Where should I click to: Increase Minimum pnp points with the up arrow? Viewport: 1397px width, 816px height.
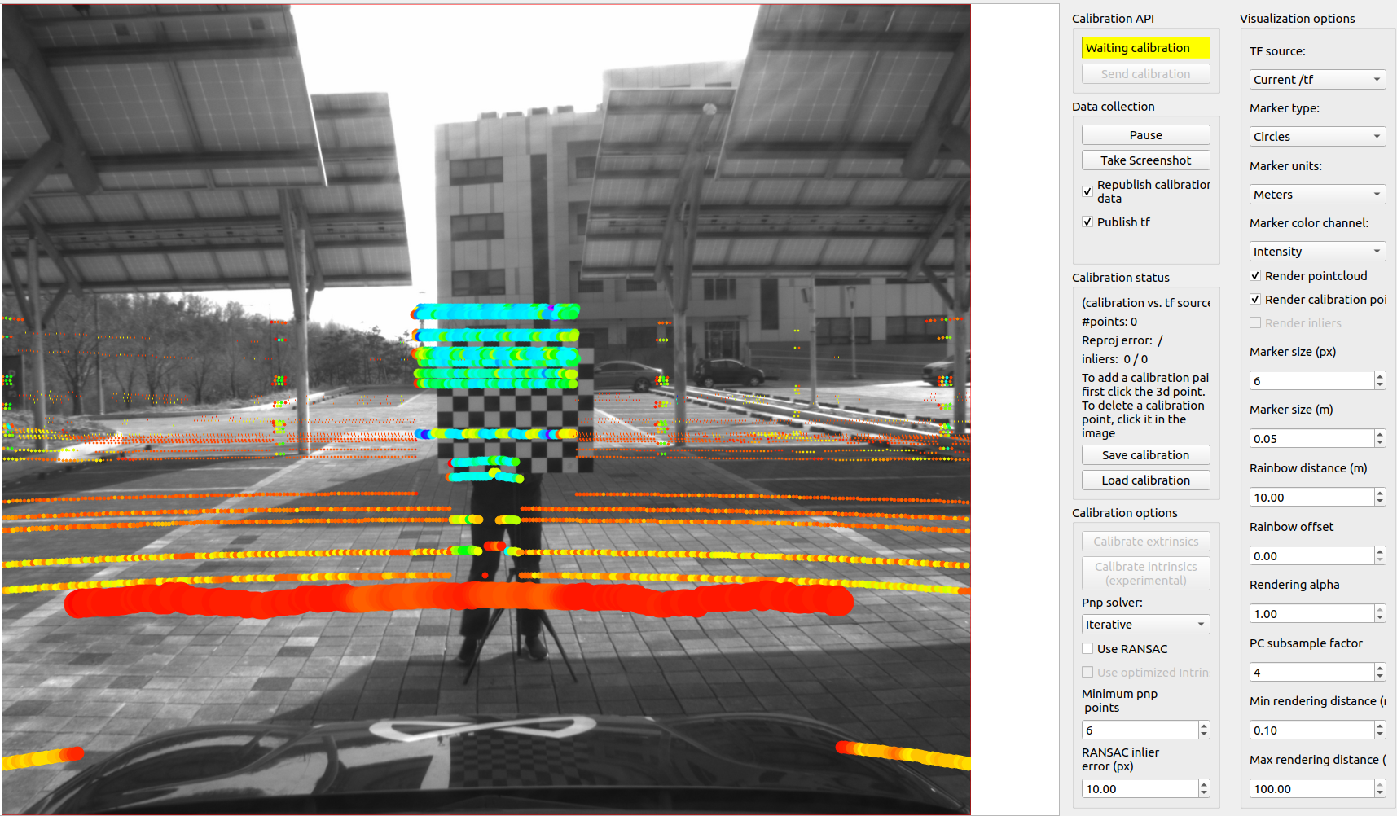[1204, 726]
